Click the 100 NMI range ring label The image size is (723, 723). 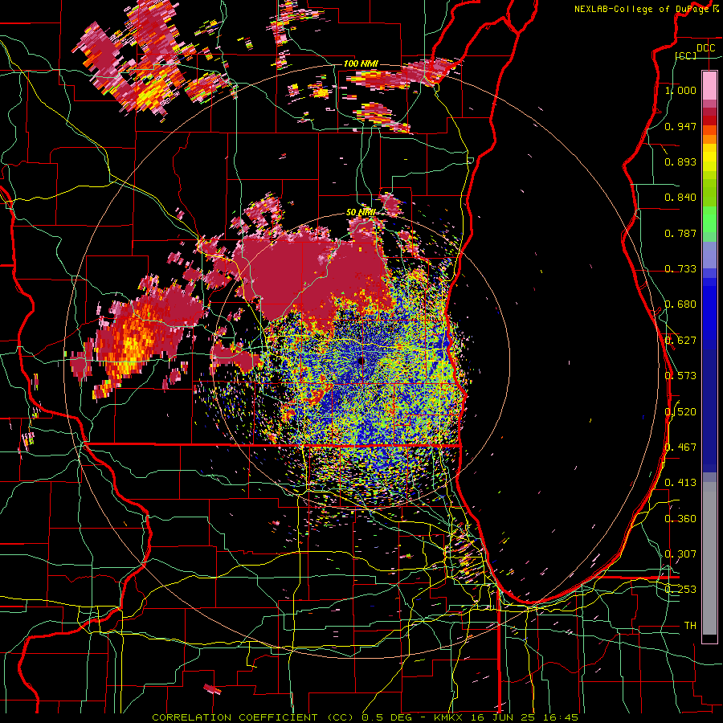[361, 63]
